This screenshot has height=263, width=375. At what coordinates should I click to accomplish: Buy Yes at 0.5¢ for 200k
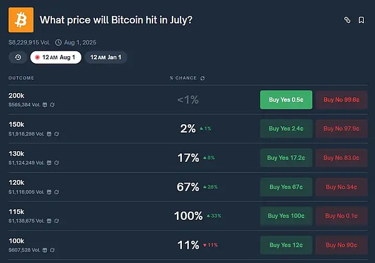click(286, 99)
